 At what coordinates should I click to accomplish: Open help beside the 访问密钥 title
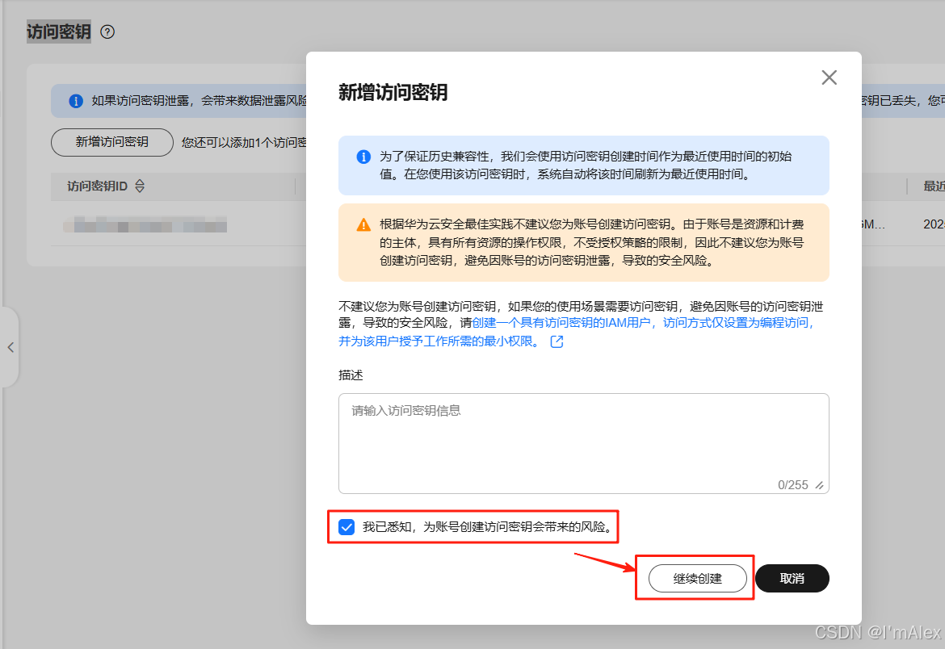(x=108, y=32)
